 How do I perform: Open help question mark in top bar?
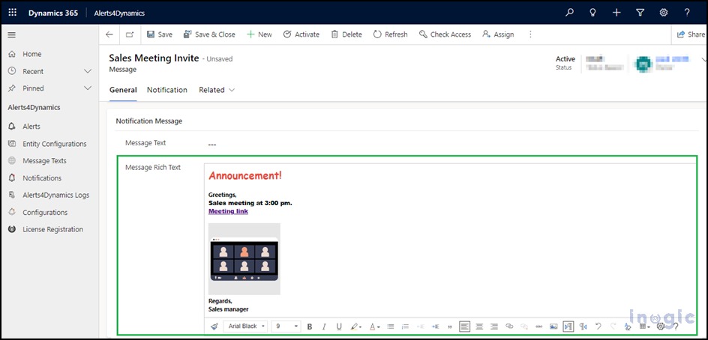tap(687, 13)
